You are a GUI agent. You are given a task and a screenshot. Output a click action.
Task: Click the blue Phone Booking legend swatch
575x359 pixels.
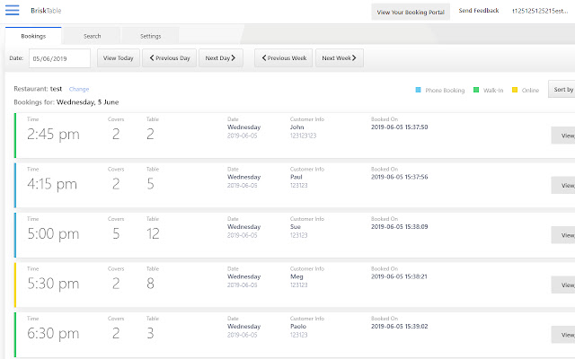point(418,90)
